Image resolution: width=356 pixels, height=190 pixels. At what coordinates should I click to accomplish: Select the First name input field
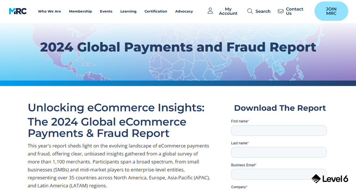pyautogui.click(x=279, y=130)
